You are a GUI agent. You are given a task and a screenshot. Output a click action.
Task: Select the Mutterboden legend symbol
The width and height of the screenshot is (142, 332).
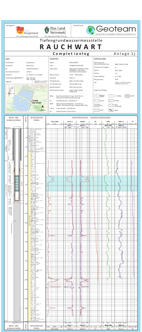pyautogui.click(x=97, y=96)
